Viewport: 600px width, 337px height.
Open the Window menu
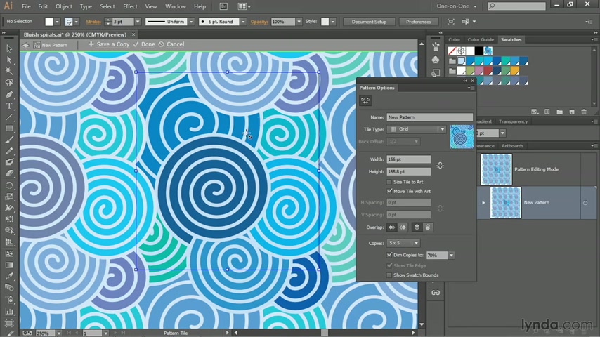(x=175, y=6)
